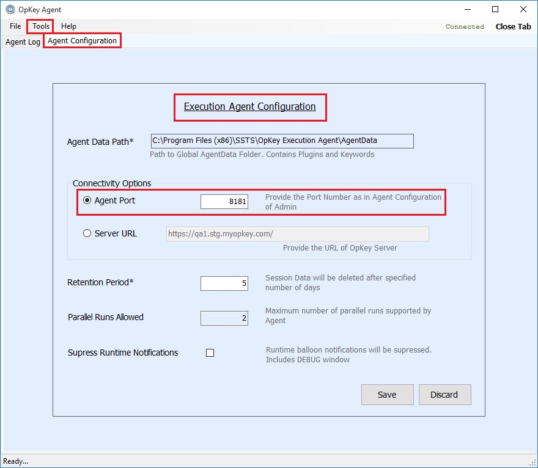Click the Server URL text field
Image resolution: width=538 pixels, height=468 pixels.
[x=298, y=234]
